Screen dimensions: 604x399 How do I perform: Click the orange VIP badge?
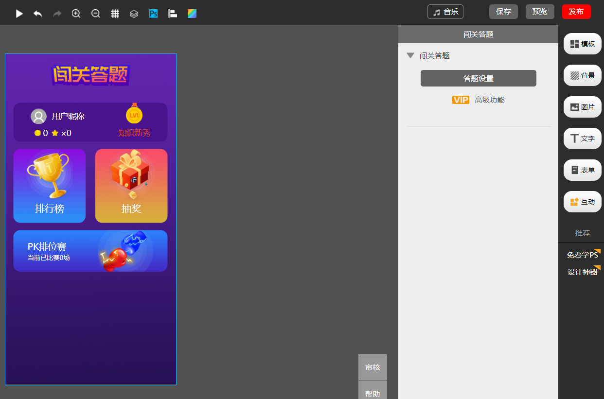coord(461,100)
